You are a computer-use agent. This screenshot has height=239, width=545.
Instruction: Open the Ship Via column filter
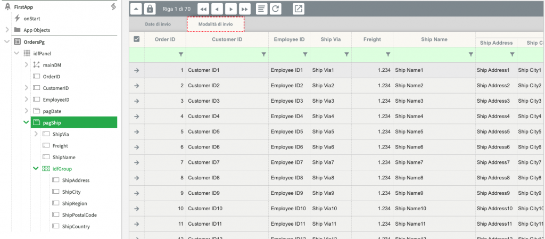click(x=346, y=54)
